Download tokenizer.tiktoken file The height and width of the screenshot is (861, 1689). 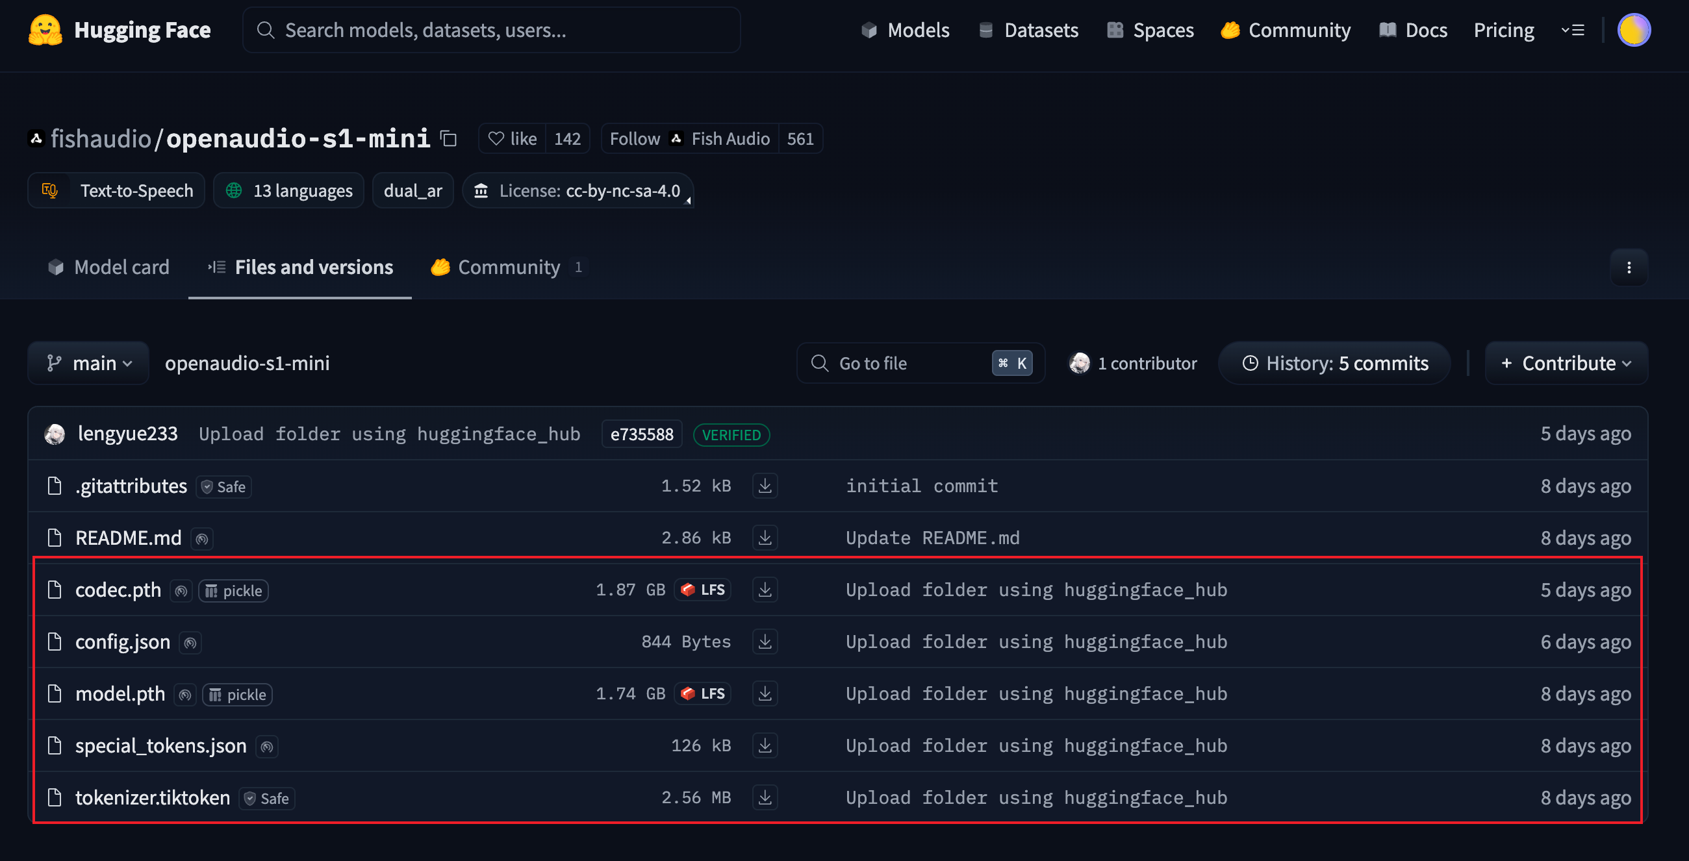[x=765, y=797]
